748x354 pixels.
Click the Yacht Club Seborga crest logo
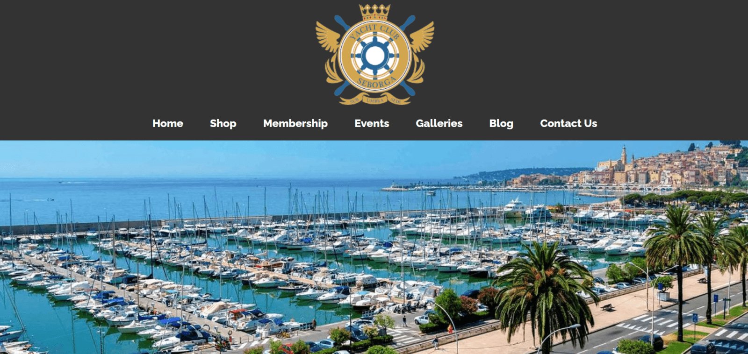coord(374,54)
